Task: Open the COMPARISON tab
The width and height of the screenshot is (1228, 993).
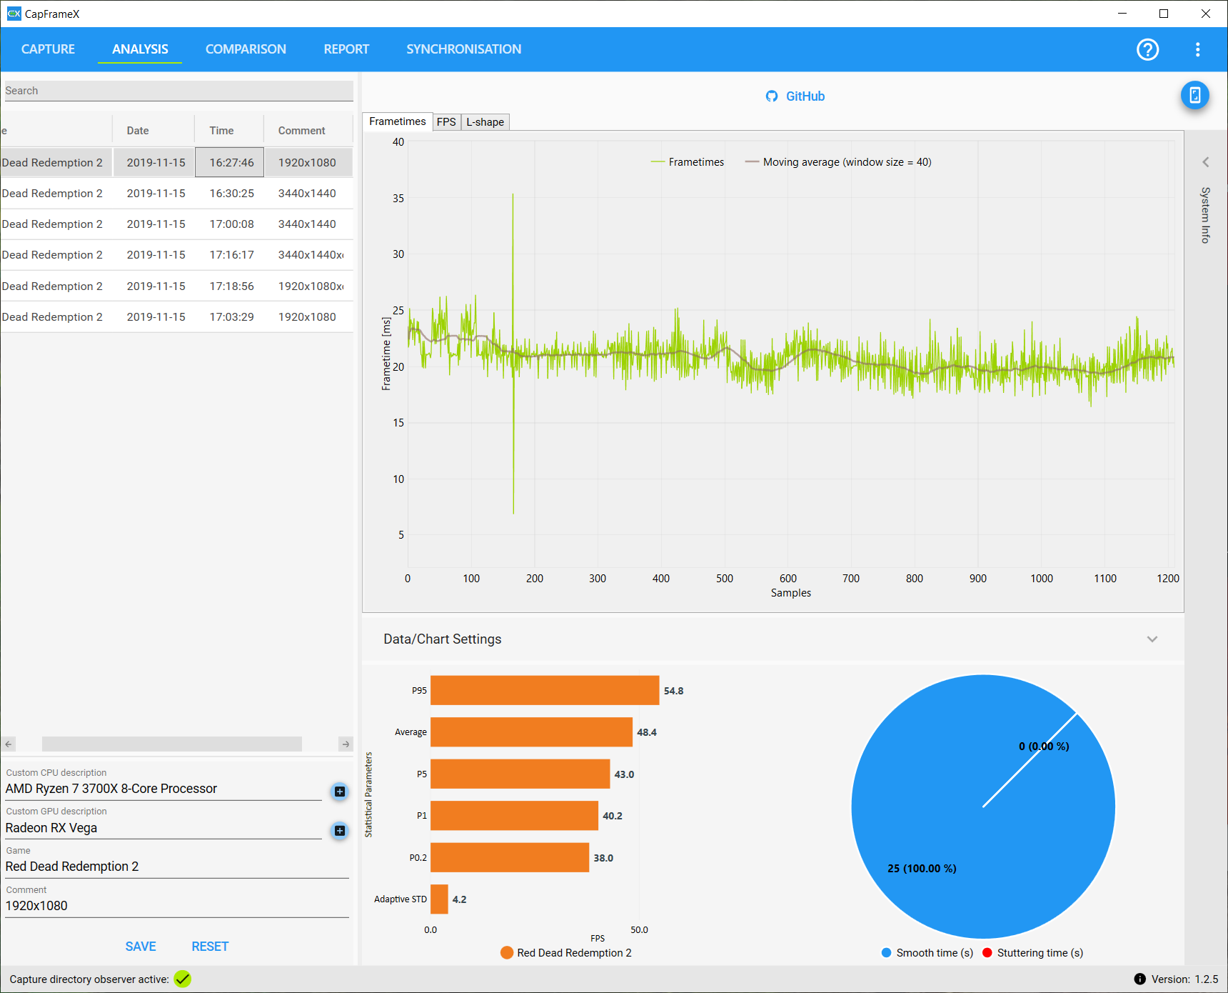Action: point(246,49)
